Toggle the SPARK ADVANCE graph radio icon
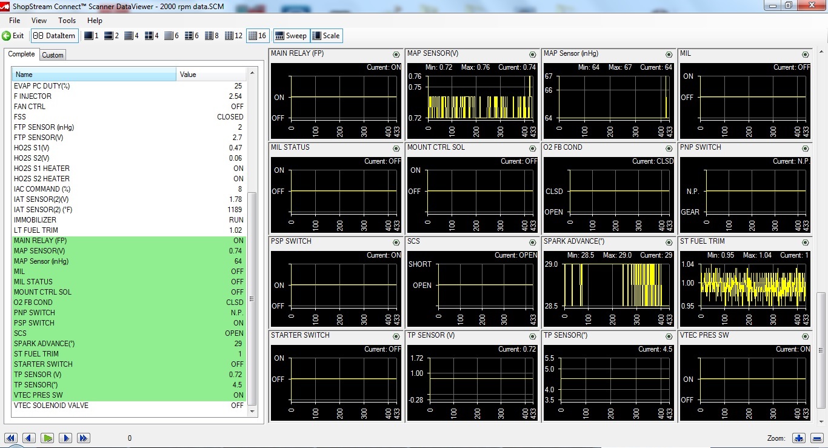The width and height of the screenshot is (828, 448). (x=669, y=242)
